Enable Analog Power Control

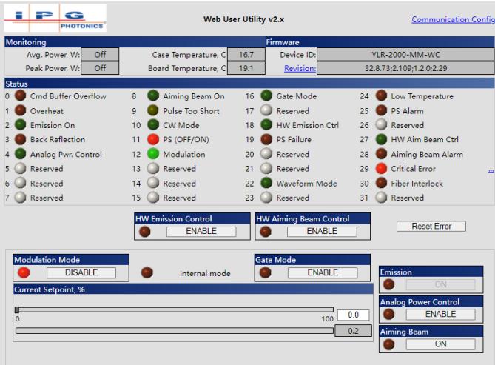(x=440, y=314)
